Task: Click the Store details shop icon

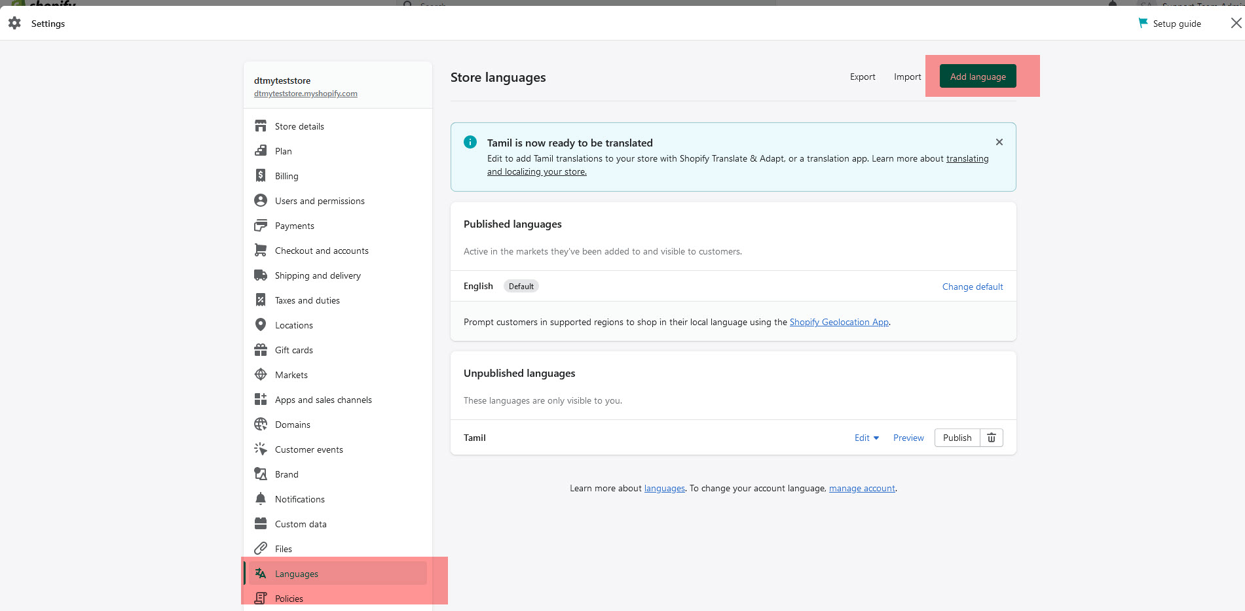Action: (x=261, y=126)
